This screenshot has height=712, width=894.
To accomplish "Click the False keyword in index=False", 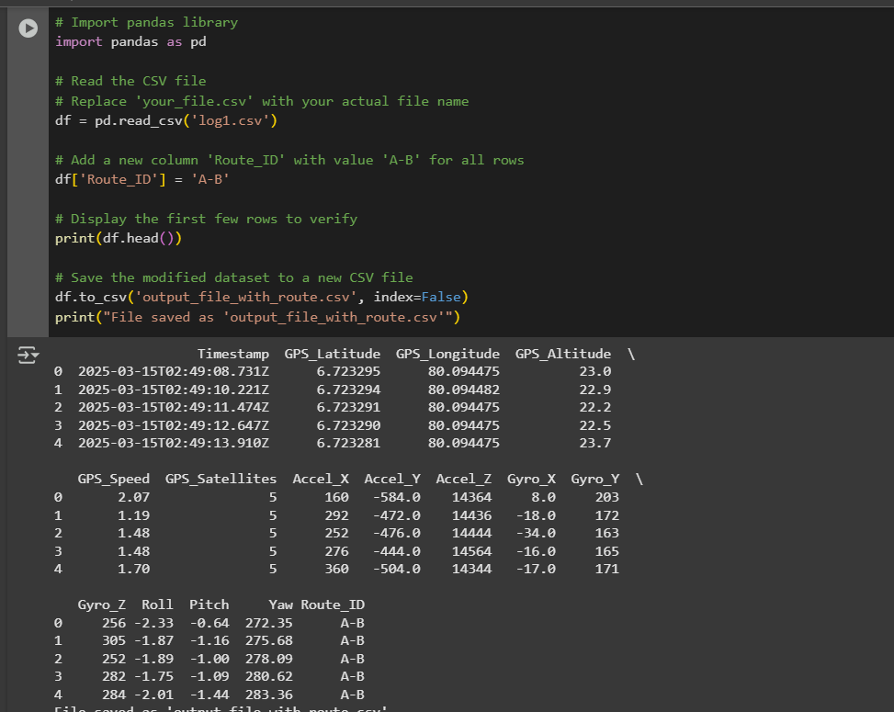I will (x=441, y=297).
